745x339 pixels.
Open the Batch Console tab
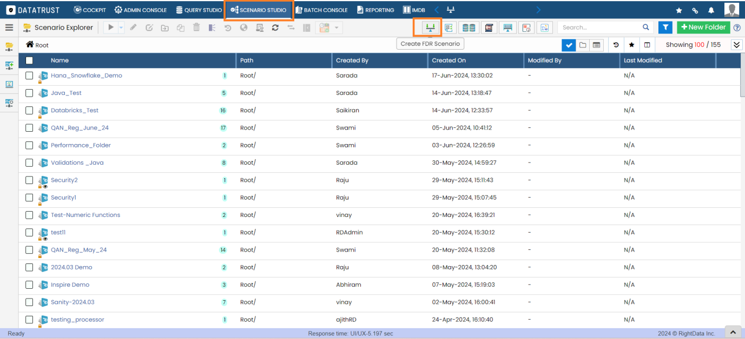pos(321,10)
